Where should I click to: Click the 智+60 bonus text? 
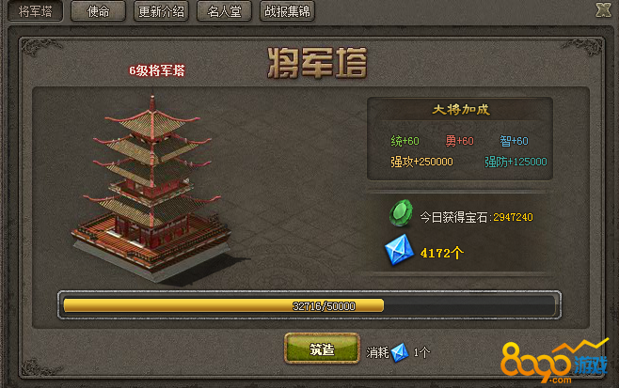coord(514,141)
